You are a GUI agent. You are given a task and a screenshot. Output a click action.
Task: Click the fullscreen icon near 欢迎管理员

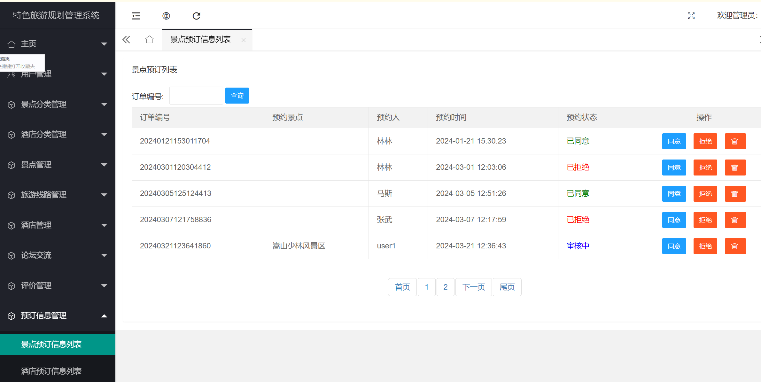[691, 16]
